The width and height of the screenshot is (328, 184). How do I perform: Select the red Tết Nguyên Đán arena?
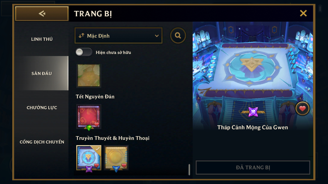[x=89, y=116]
